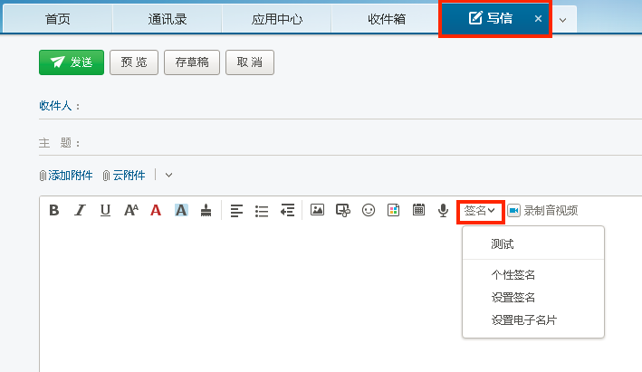Open the tab list dropdown arrow
The width and height of the screenshot is (642, 372).
click(x=562, y=20)
